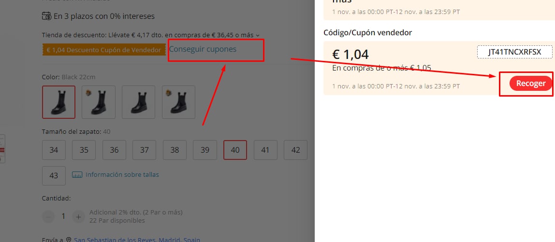Click the orange Cupón de Vendedor tag

tap(104, 50)
